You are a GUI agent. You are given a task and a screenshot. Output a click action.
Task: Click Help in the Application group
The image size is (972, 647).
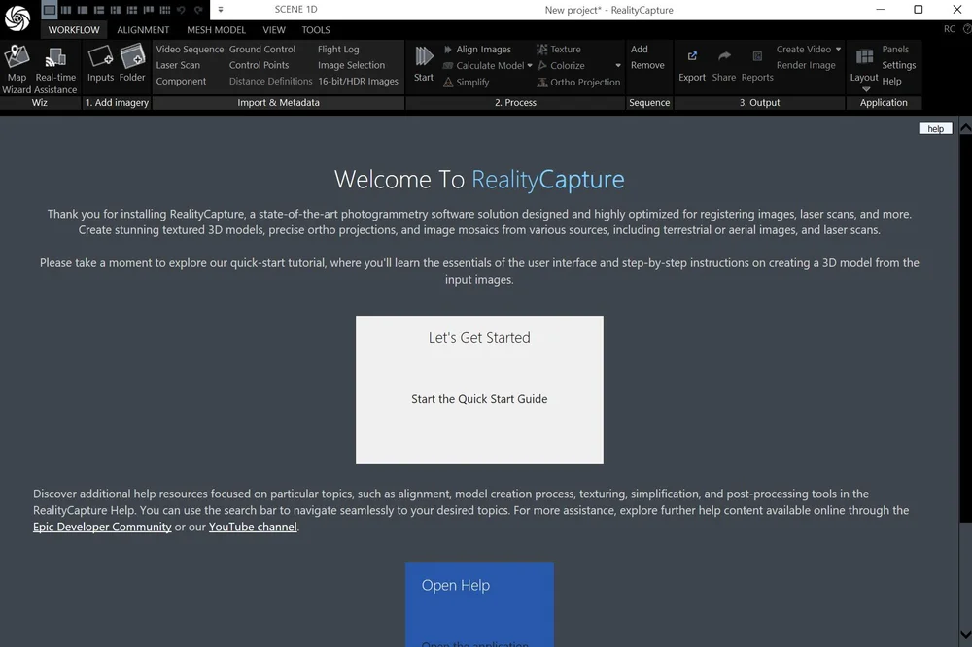(x=891, y=82)
